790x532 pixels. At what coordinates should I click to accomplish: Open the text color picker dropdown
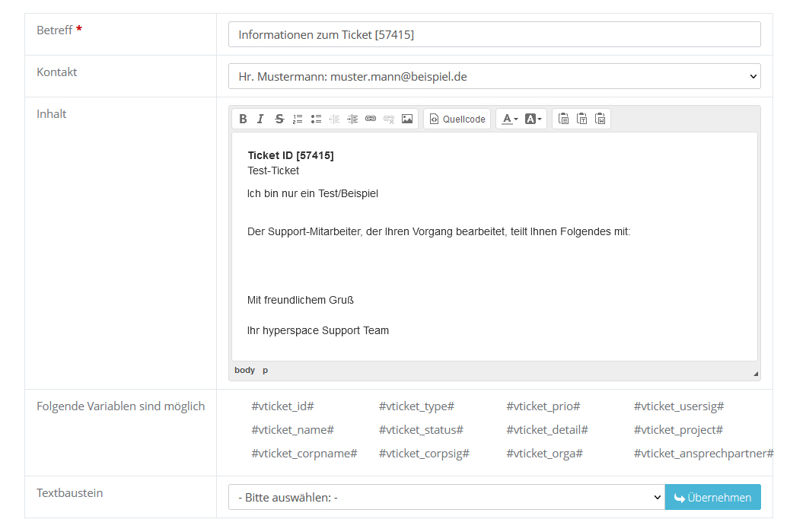[x=510, y=119]
